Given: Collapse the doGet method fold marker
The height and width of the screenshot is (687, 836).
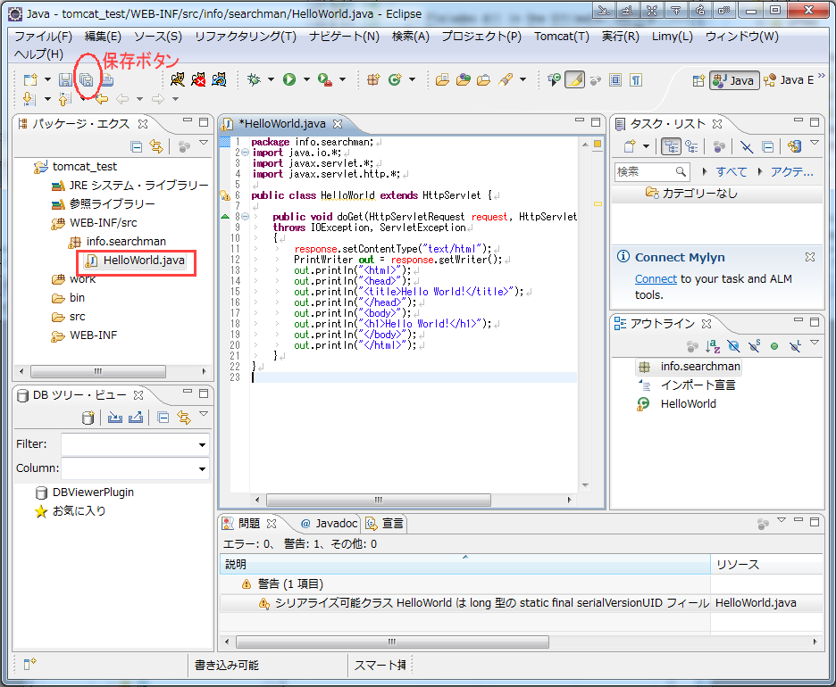Looking at the screenshot, I should [246, 217].
